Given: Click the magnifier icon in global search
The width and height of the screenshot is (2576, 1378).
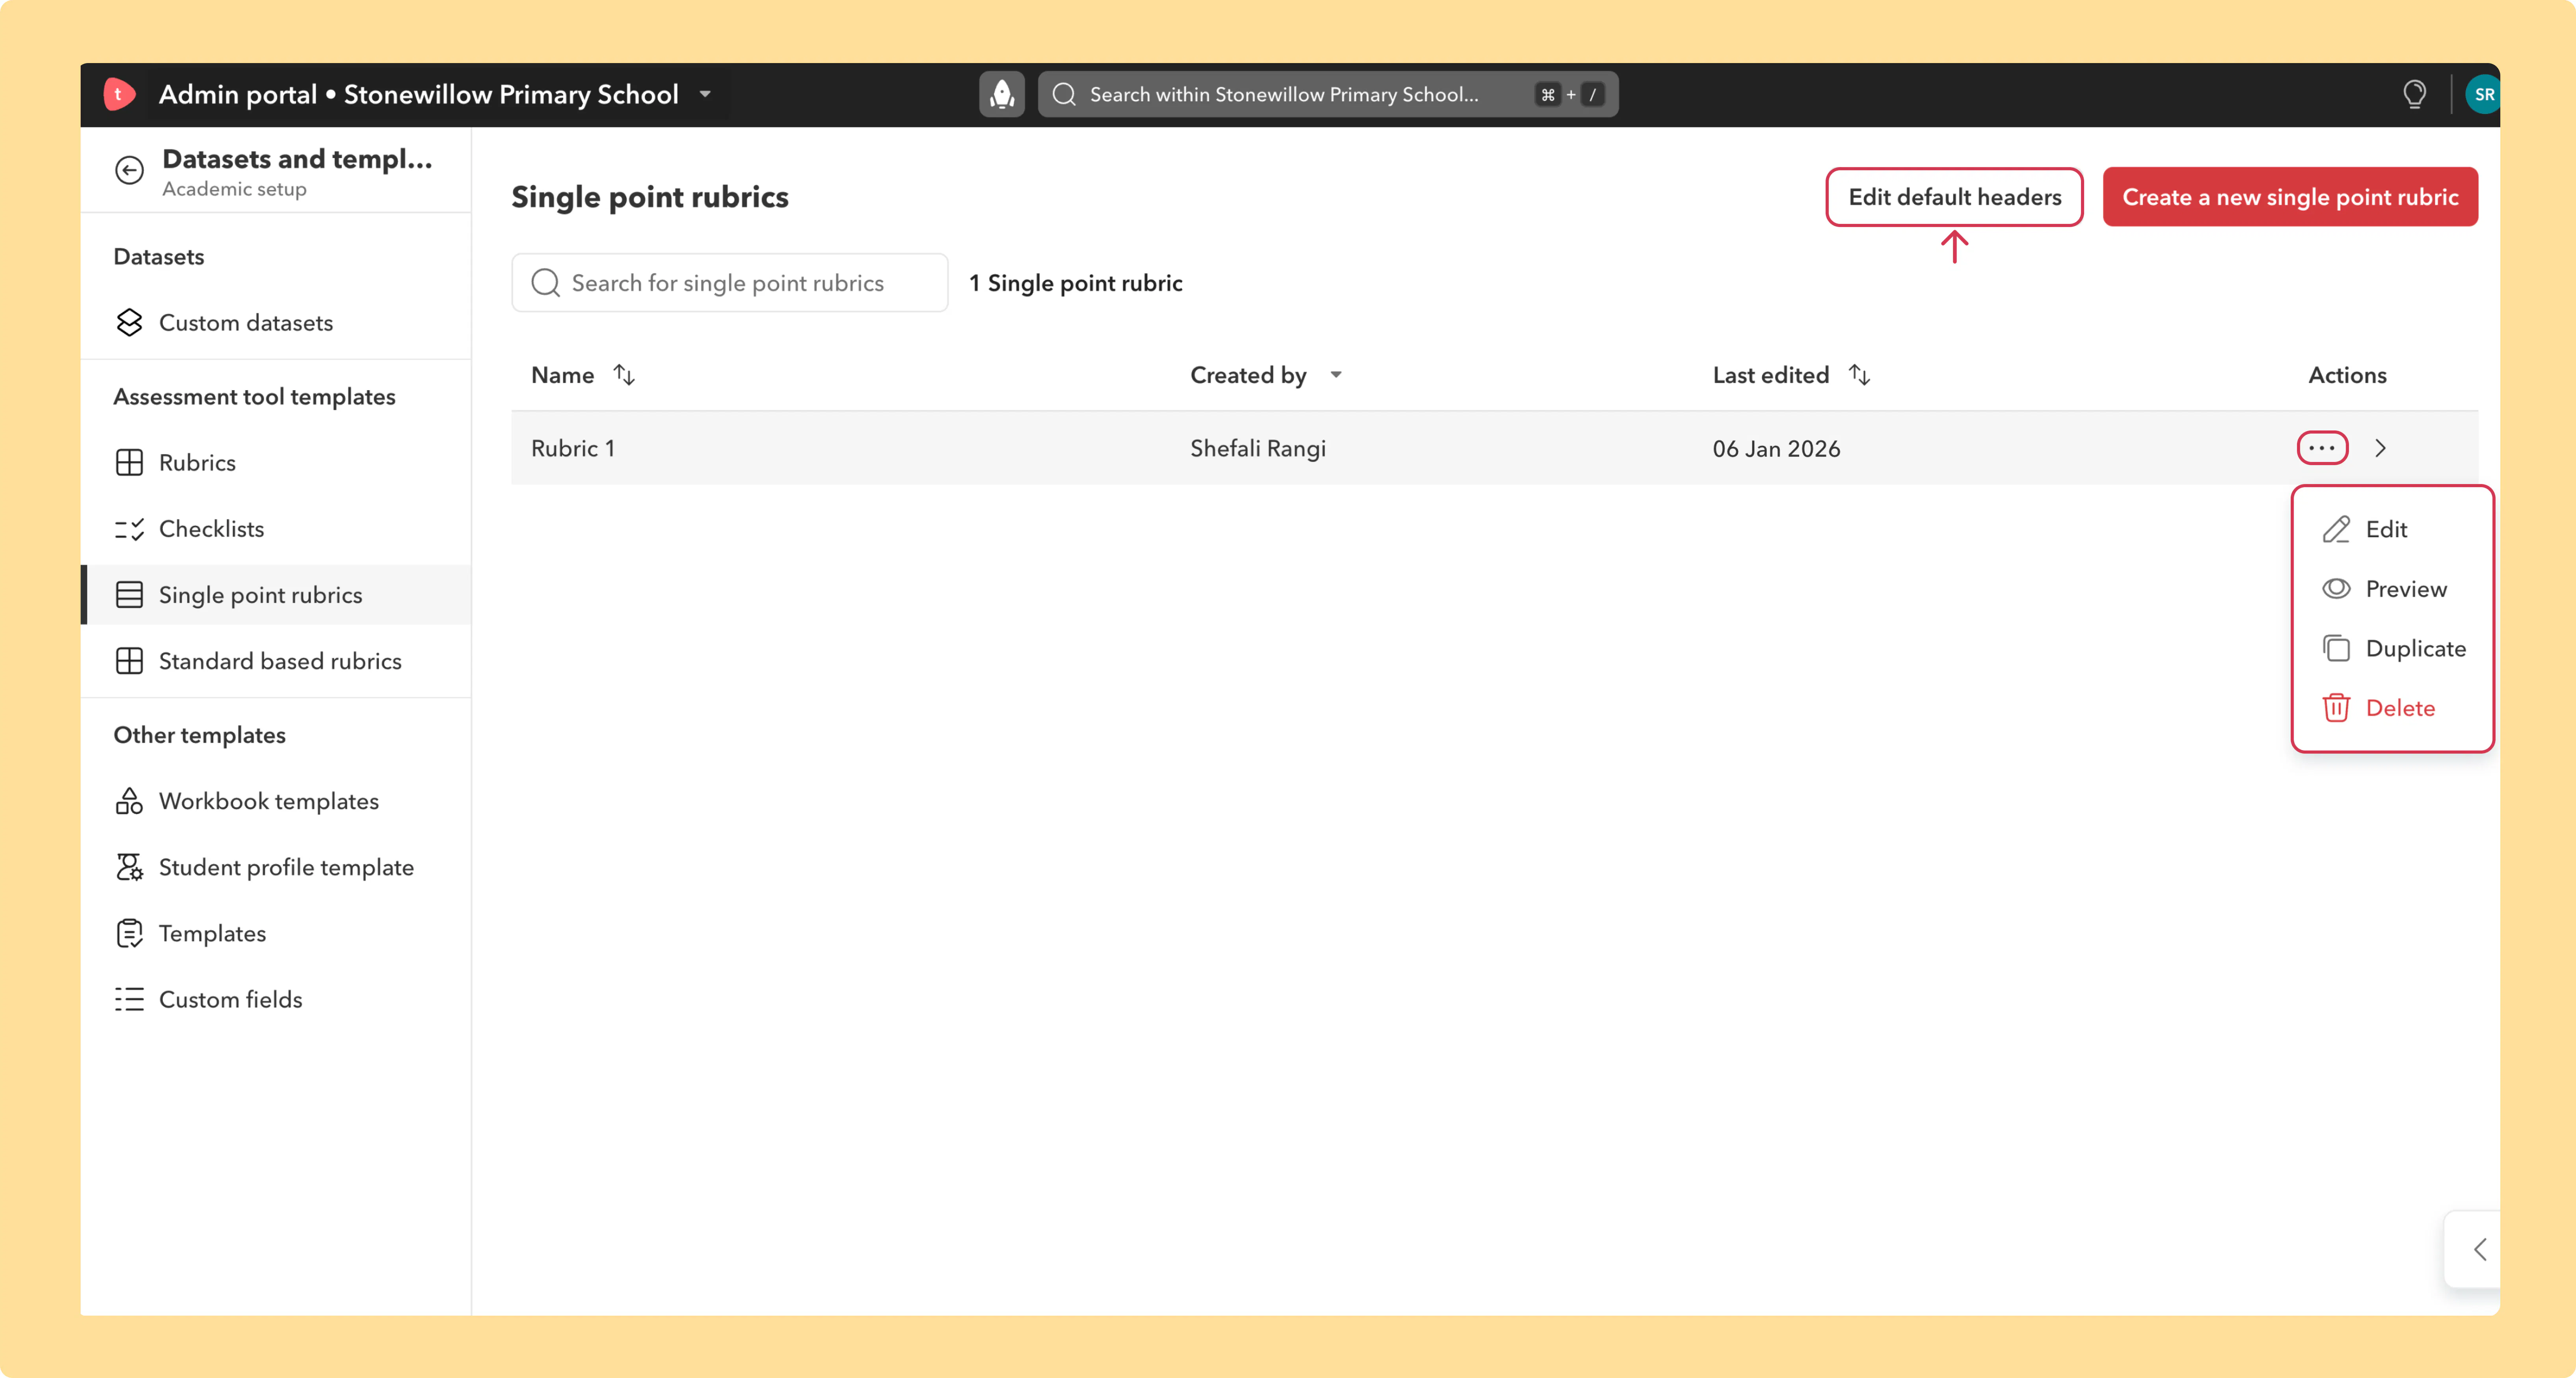Looking at the screenshot, I should [1064, 94].
